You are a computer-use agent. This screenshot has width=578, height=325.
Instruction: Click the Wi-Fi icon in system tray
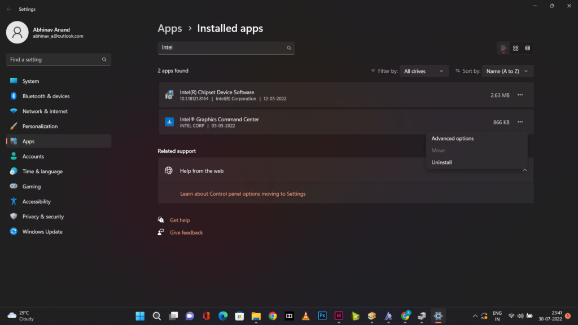tap(511, 316)
